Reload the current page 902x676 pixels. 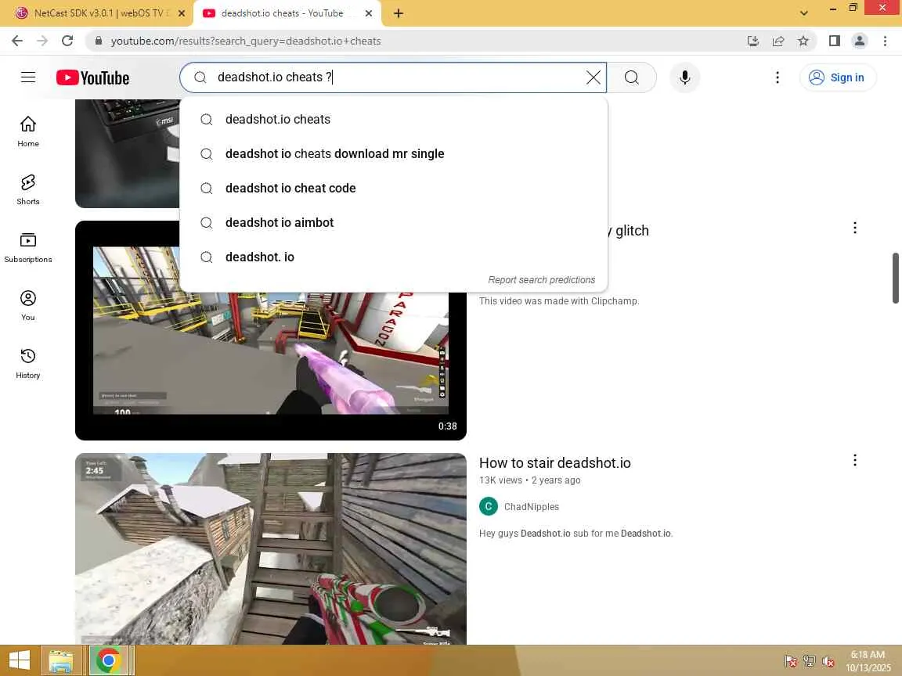[67, 41]
